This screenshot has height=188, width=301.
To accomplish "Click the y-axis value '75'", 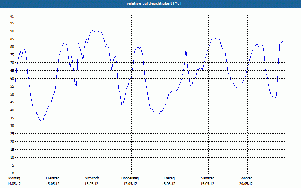I will (12, 55).
